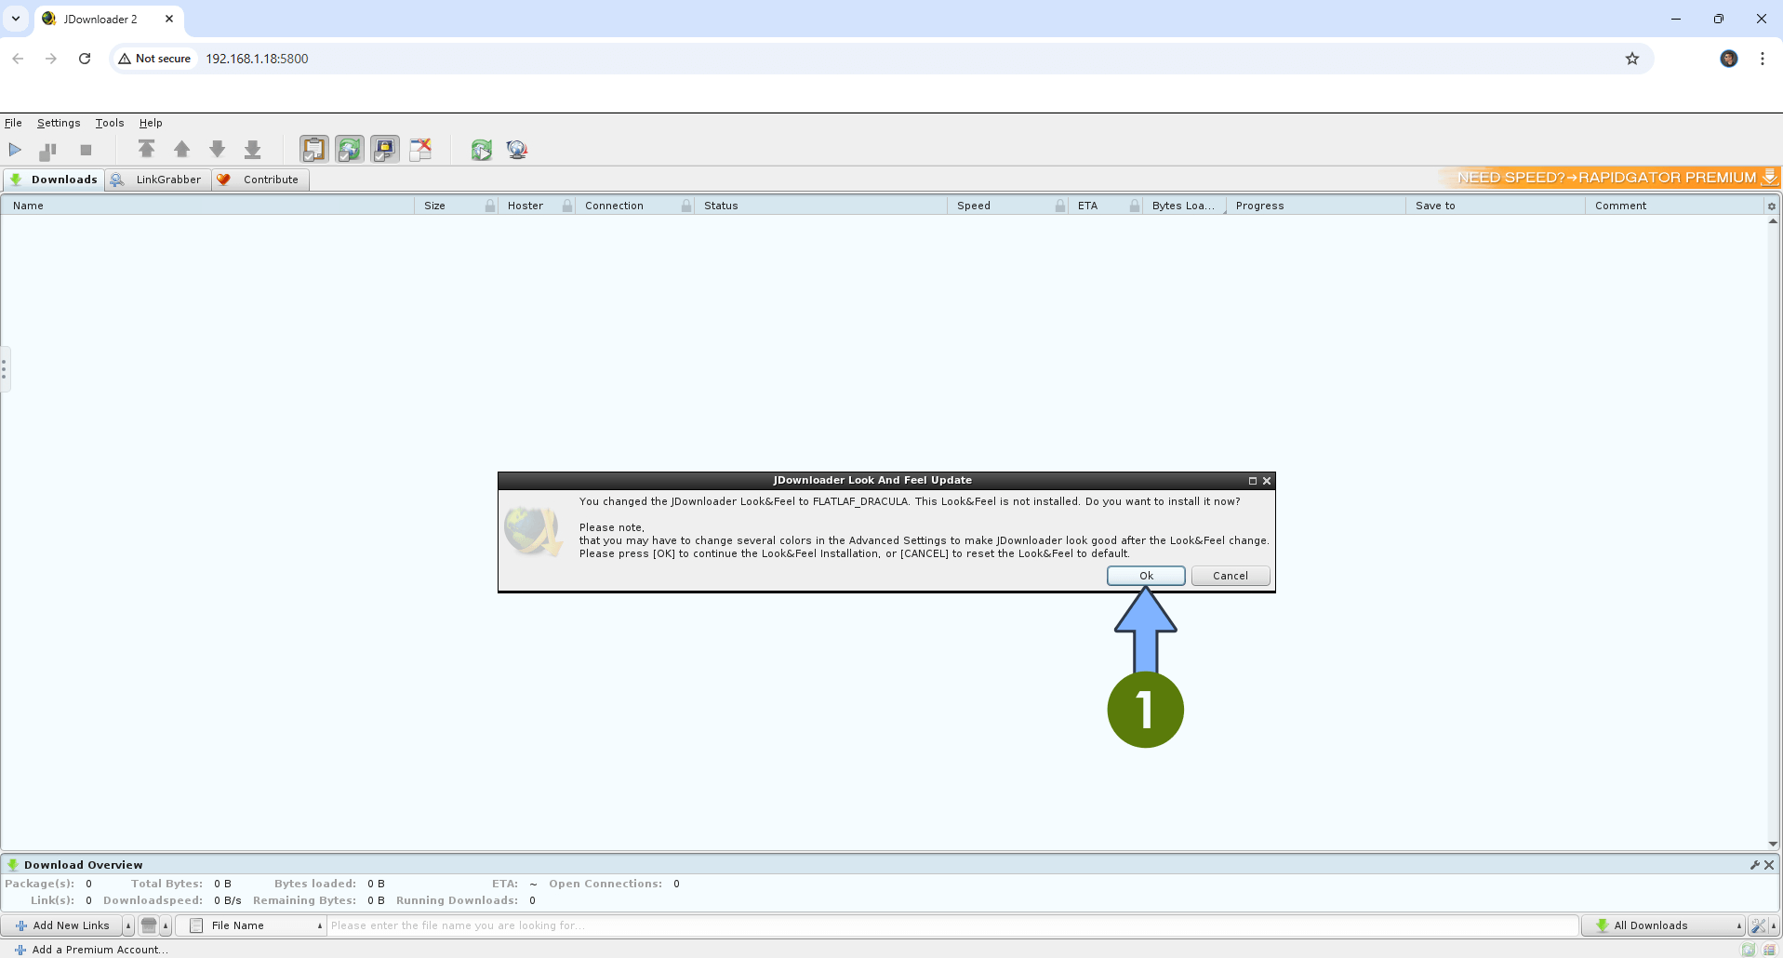Click the cleanup trash bin icon
The height and width of the screenshot is (958, 1783).
(x=149, y=925)
